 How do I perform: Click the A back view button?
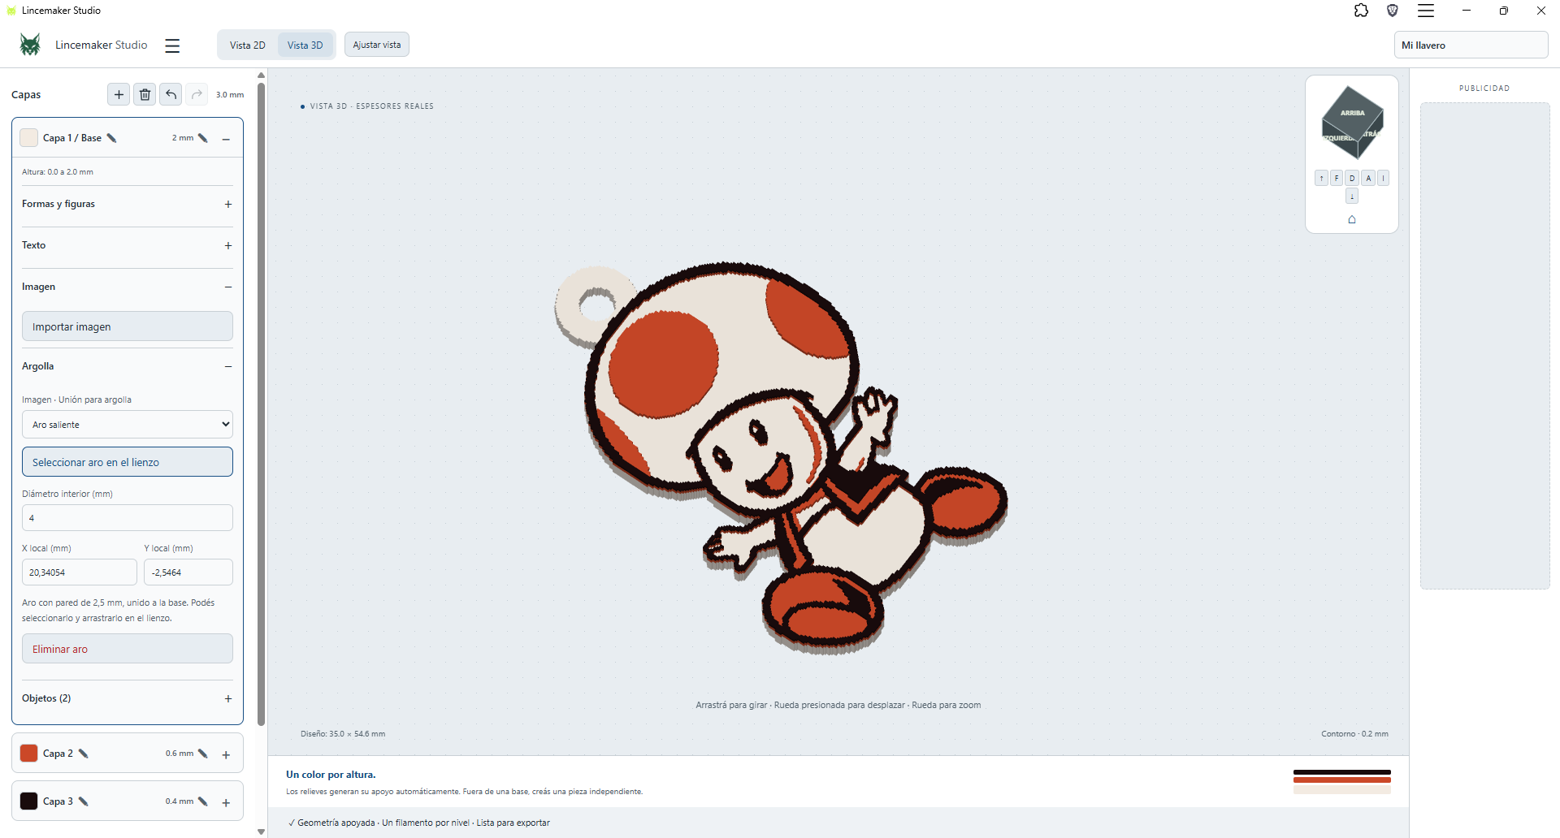[x=1368, y=178]
